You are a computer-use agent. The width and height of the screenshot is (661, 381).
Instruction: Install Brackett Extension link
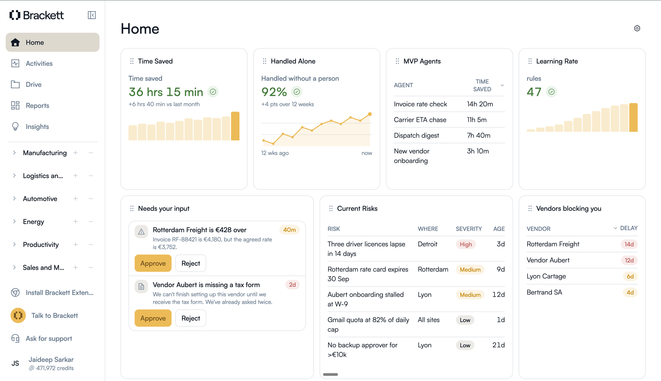click(x=53, y=293)
